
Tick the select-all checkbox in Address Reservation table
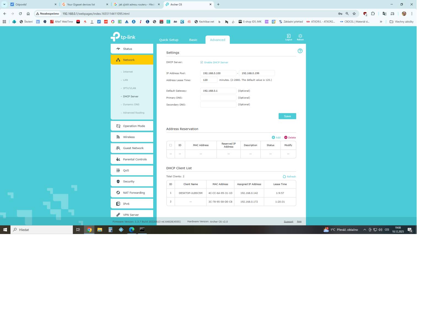click(171, 145)
